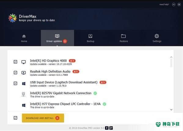Toggle the select-all checkbox beside Download and Install
183x131 pixels.
[x=15, y=118]
